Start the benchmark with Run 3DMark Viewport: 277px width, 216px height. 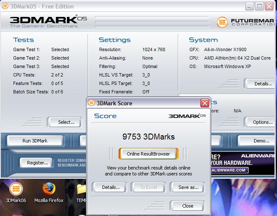(35, 141)
